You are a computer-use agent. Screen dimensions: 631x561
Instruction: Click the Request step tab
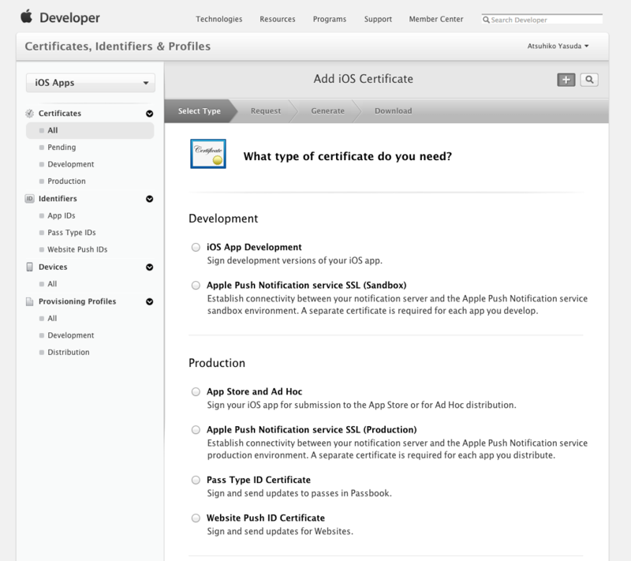266,110
